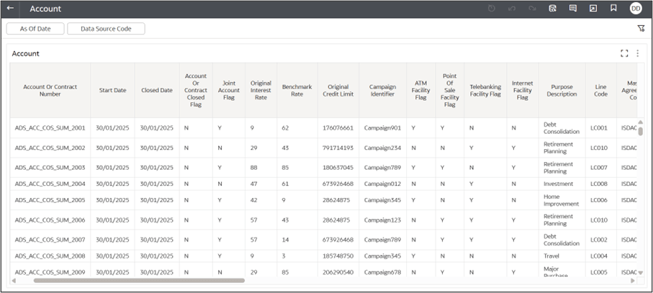Click the Telebanking Facility Flag header
The height and width of the screenshot is (293, 653).
click(x=485, y=90)
